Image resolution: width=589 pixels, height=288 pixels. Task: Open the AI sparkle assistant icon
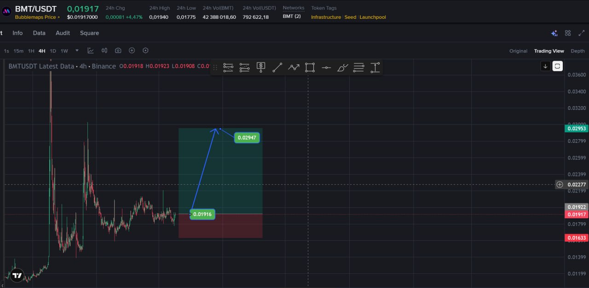(554, 33)
